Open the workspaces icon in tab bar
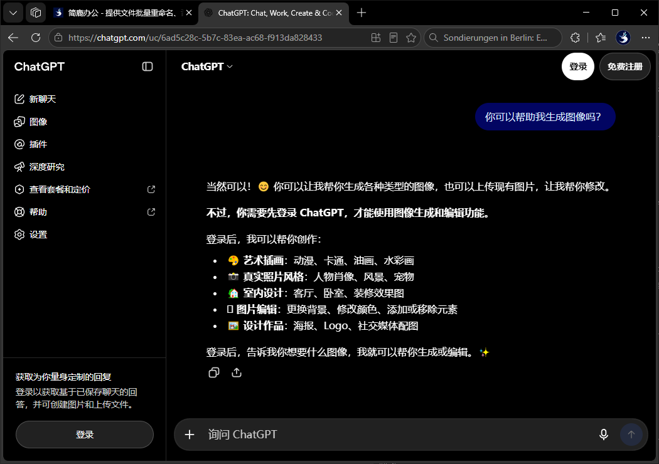The width and height of the screenshot is (659, 464). pos(36,13)
